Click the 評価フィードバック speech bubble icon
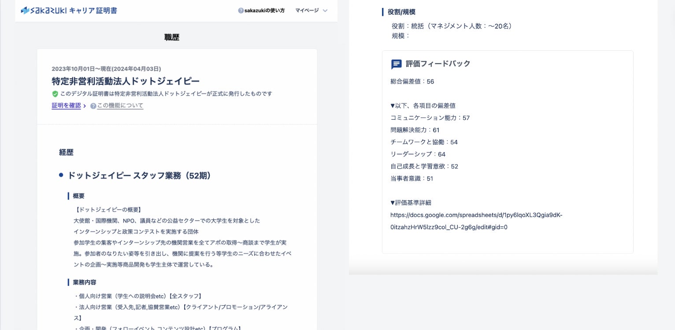The height and width of the screenshot is (330, 675). (397, 64)
